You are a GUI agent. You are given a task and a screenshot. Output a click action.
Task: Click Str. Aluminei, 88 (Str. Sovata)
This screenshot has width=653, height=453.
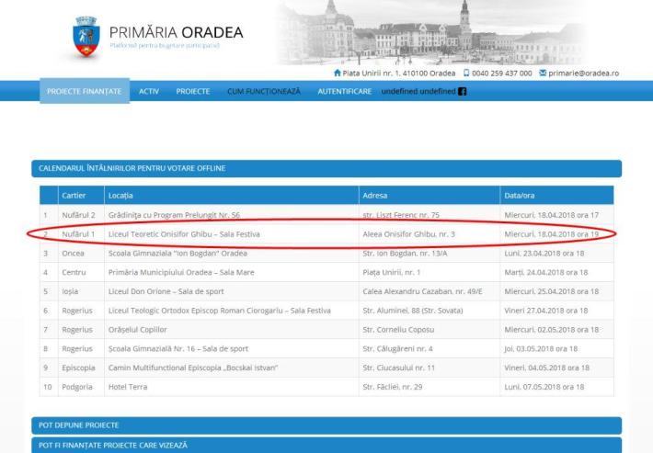(413, 311)
